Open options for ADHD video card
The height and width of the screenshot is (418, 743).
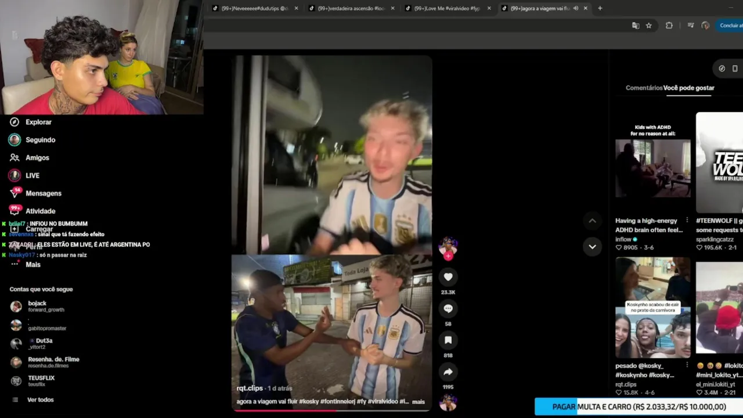687,221
